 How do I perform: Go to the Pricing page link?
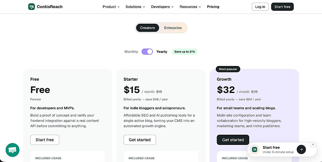[x=213, y=7]
